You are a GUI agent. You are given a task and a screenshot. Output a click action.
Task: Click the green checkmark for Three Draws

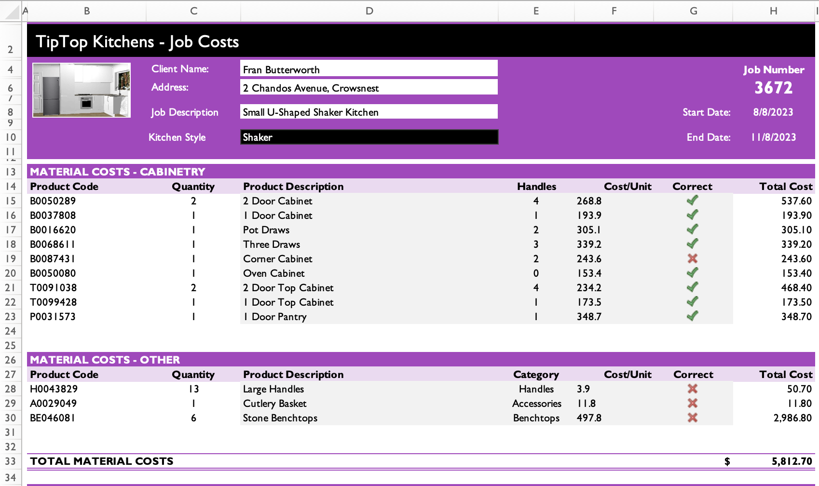(693, 243)
